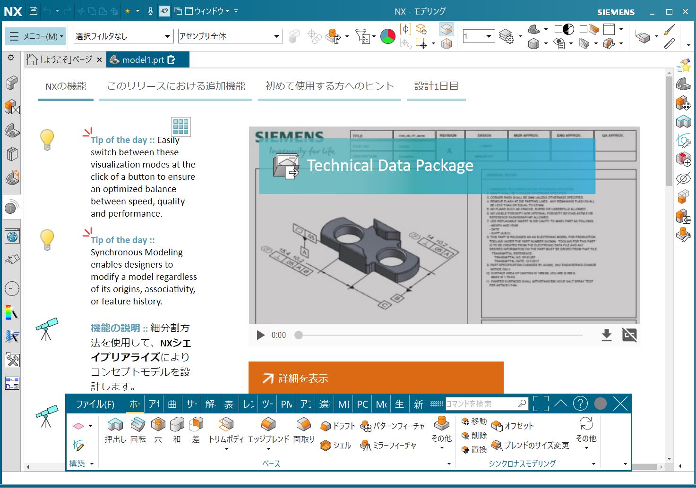Click the 押出し (Extrude) tool
The image size is (696, 488).
115,430
